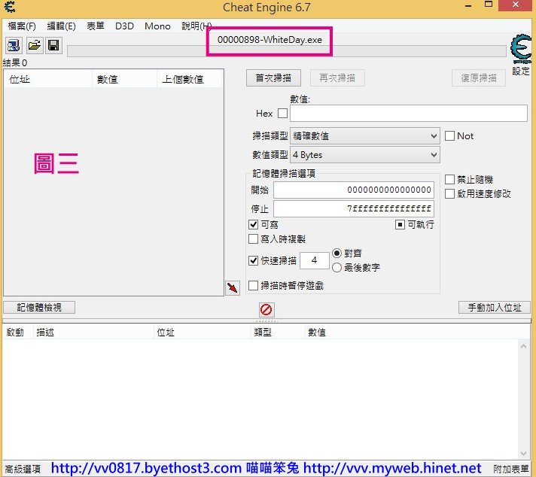Click the 數值 value input field
This screenshot has height=477, width=536.
click(409, 113)
